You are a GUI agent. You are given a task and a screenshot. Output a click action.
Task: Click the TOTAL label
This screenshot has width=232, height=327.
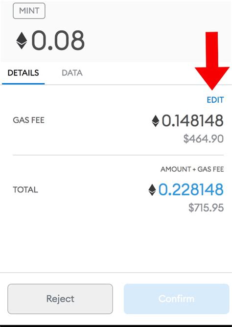(x=25, y=190)
